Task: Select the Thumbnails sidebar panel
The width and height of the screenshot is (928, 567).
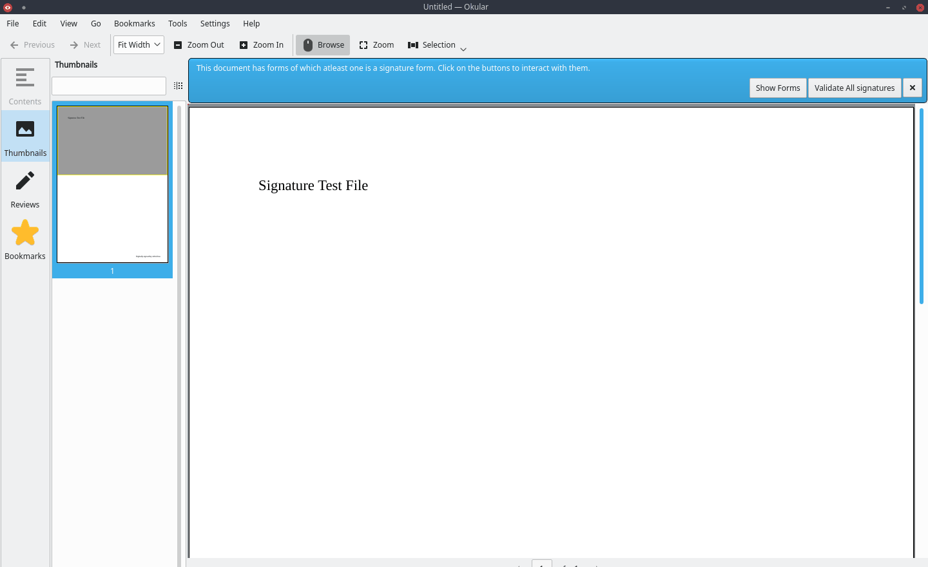Action: coord(25,137)
